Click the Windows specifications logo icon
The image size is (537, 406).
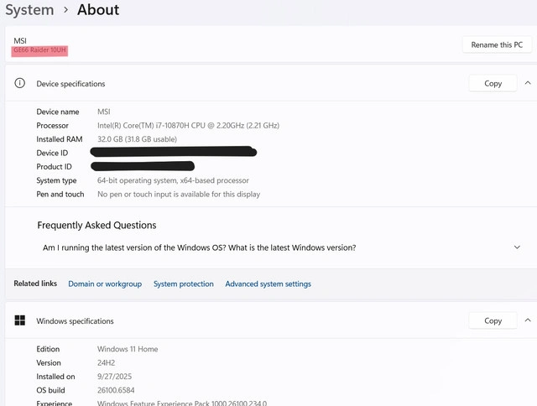pos(20,321)
